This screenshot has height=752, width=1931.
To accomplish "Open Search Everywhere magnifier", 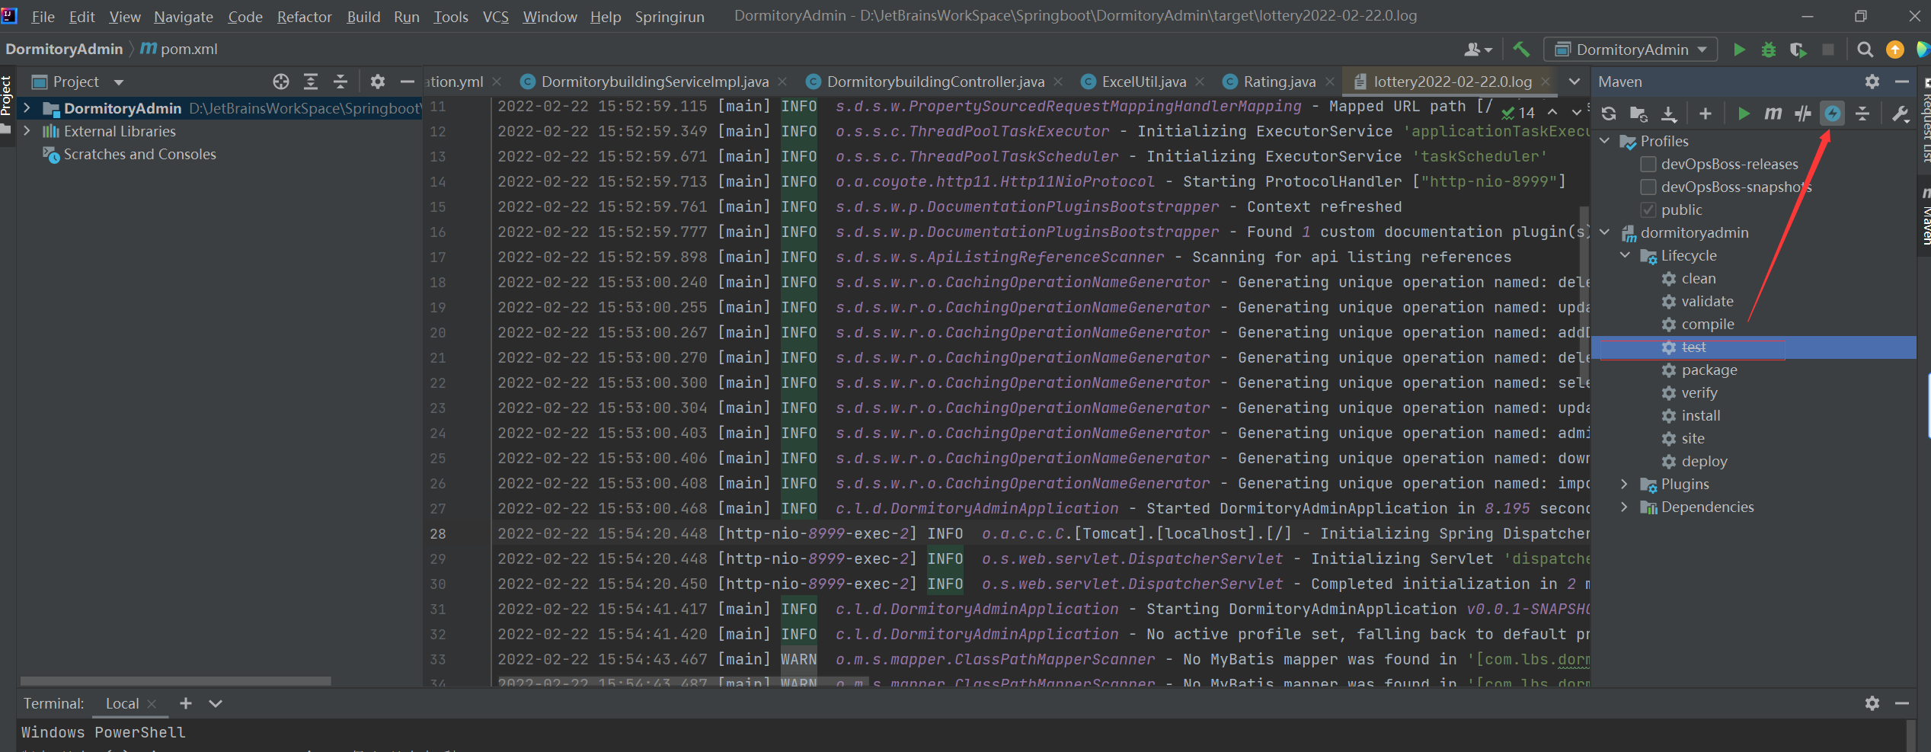I will [x=1865, y=50].
